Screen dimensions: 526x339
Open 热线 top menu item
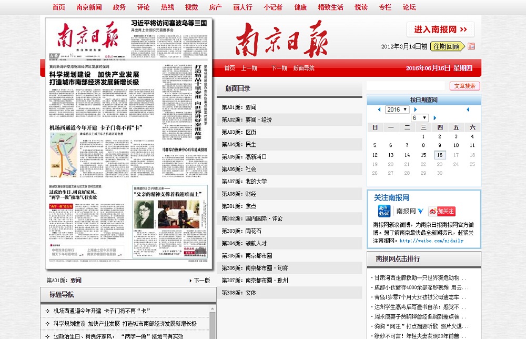pyautogui.click(x=167, y=7)
